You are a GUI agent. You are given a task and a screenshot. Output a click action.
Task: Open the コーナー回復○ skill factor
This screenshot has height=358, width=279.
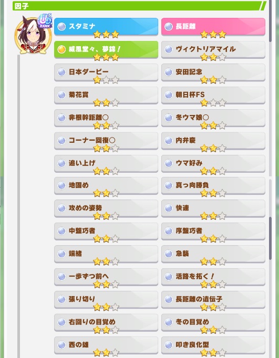[106, 141]
